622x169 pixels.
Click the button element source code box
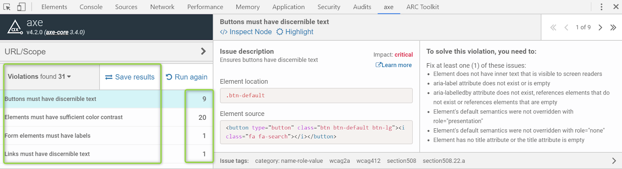pyautogui.click(x=316, y=132)
